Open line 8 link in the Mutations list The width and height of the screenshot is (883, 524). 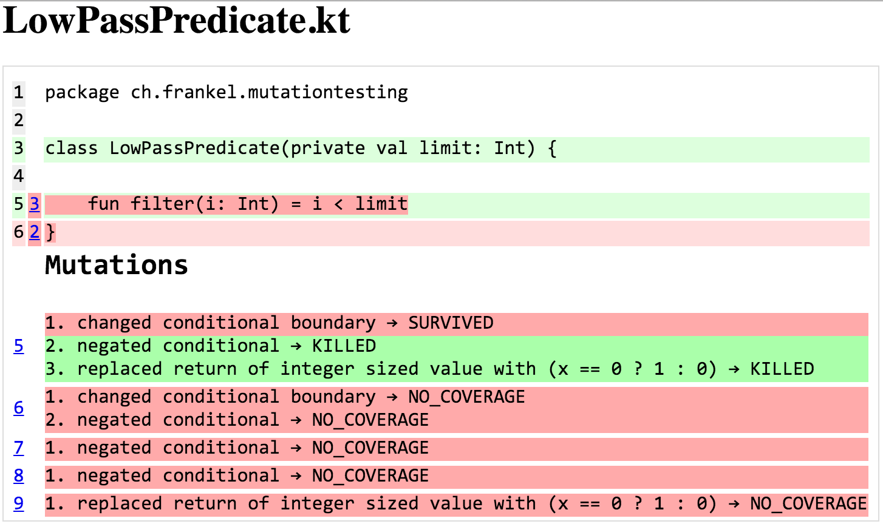coord(19,476)
